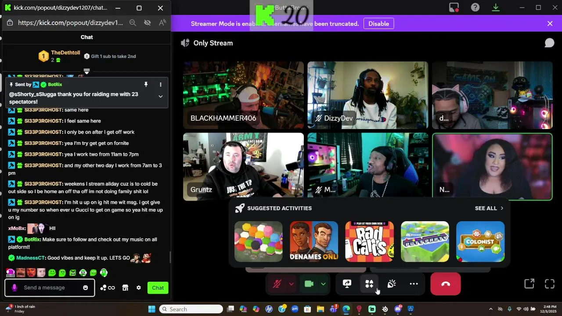Open the volume icon in system tray
The height and width of the screenshot is (316, 562).
(x=526, y=309)
